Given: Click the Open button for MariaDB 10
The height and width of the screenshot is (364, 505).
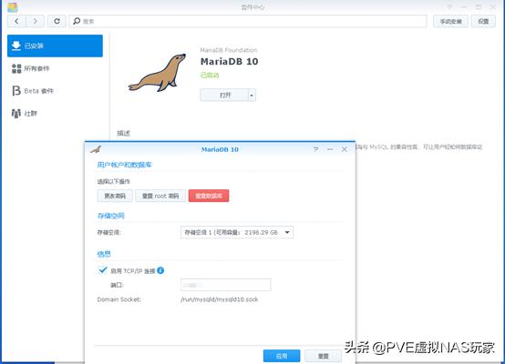Looking at the screenshot, I should tap(224, 96).
